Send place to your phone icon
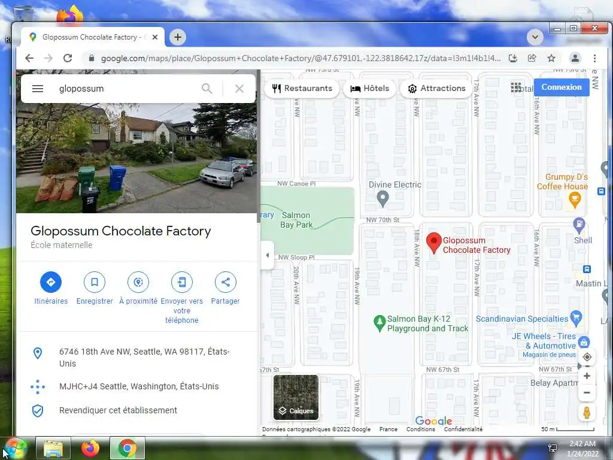Image resolution: width=613 pixels, height=460 pixels. point(182,282)
